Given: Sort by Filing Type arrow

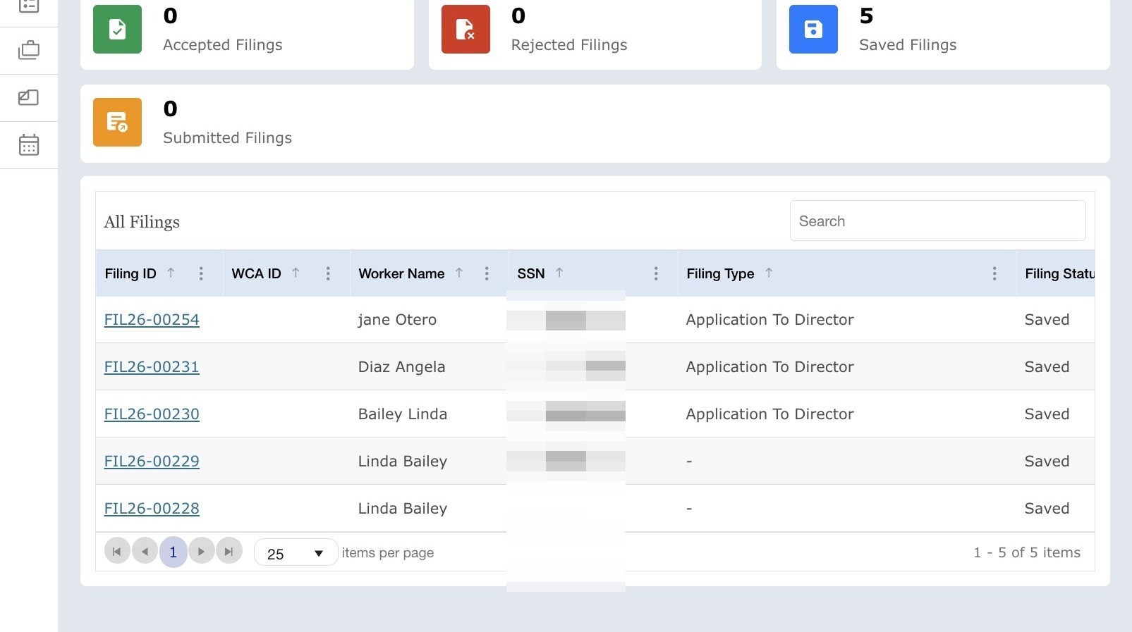Looking at the screenshot, I should [x=769, y=273].
